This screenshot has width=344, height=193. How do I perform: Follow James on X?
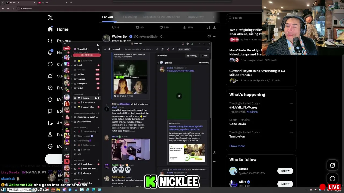point(285,171)
